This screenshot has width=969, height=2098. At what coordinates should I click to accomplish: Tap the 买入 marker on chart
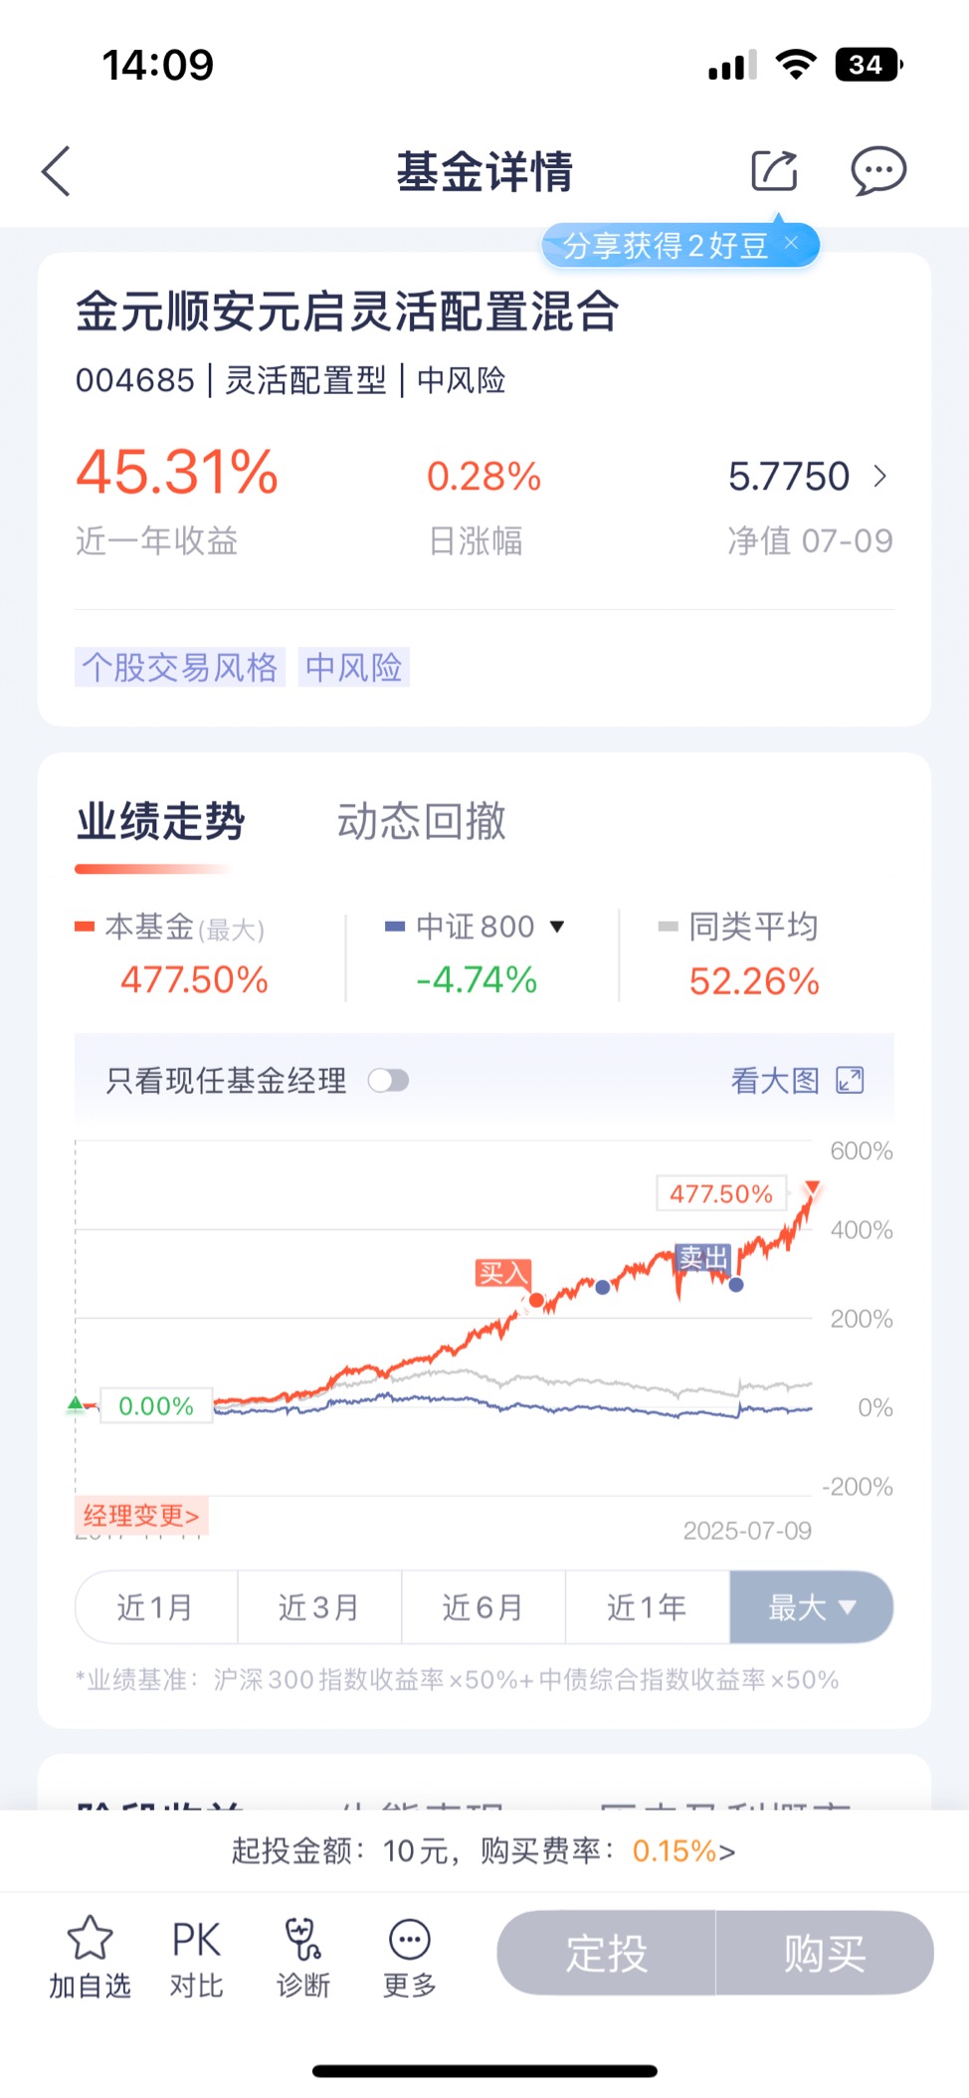(503, 1273)
